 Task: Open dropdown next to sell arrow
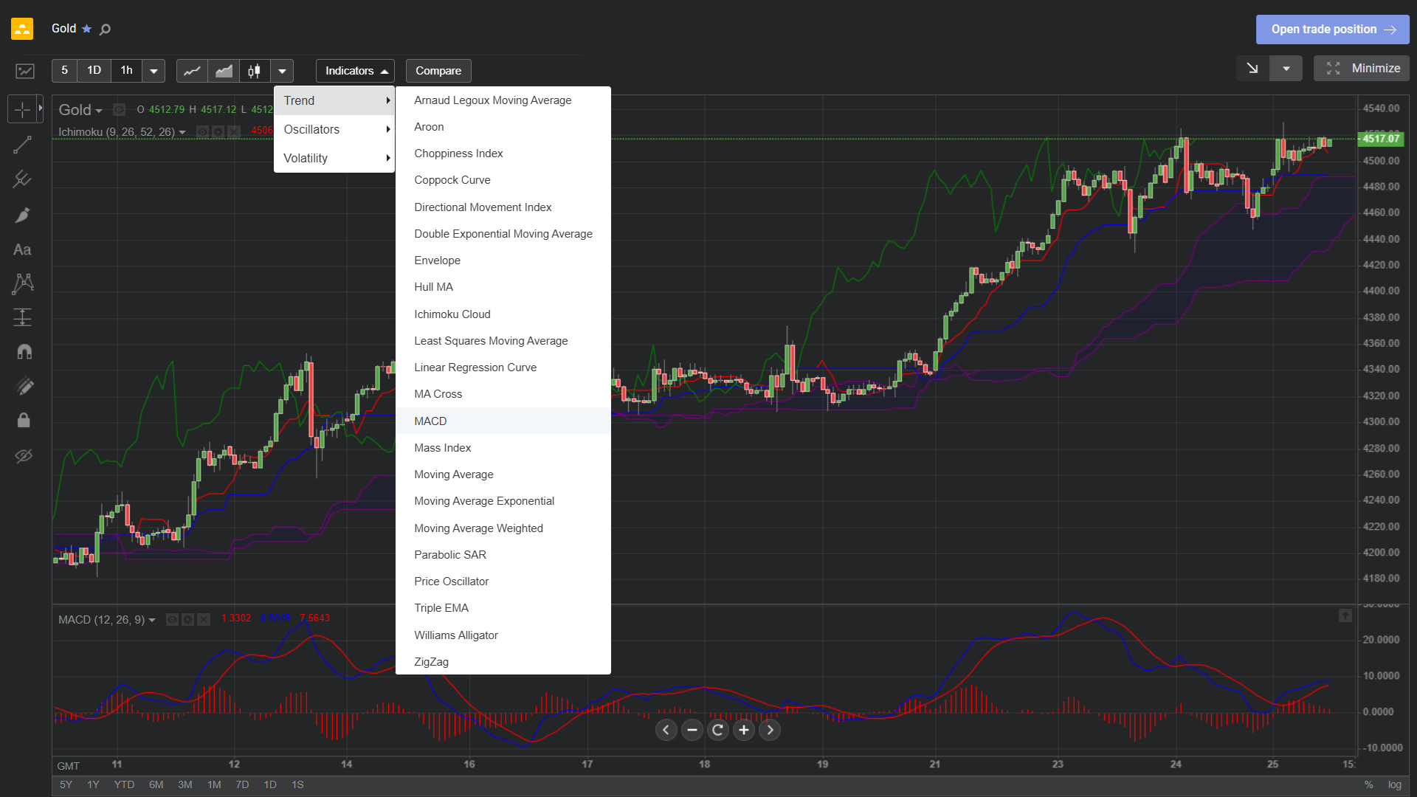(x=1286, y=69)
